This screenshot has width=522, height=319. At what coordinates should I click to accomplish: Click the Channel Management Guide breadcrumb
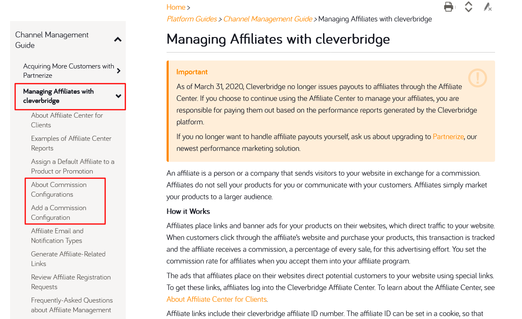tap(268, 19)
